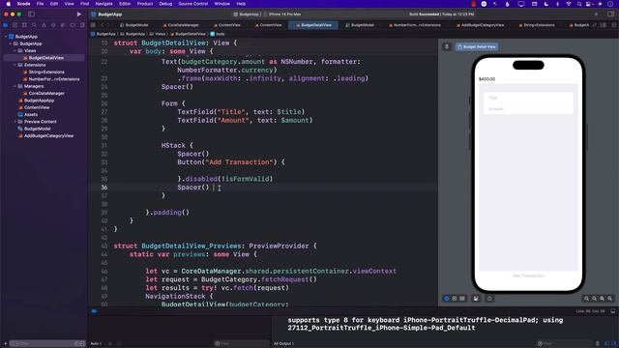The width and height of the screenshot is (619, 348).
Task: Expand the Preview Content folder
Action: [15, 122]
